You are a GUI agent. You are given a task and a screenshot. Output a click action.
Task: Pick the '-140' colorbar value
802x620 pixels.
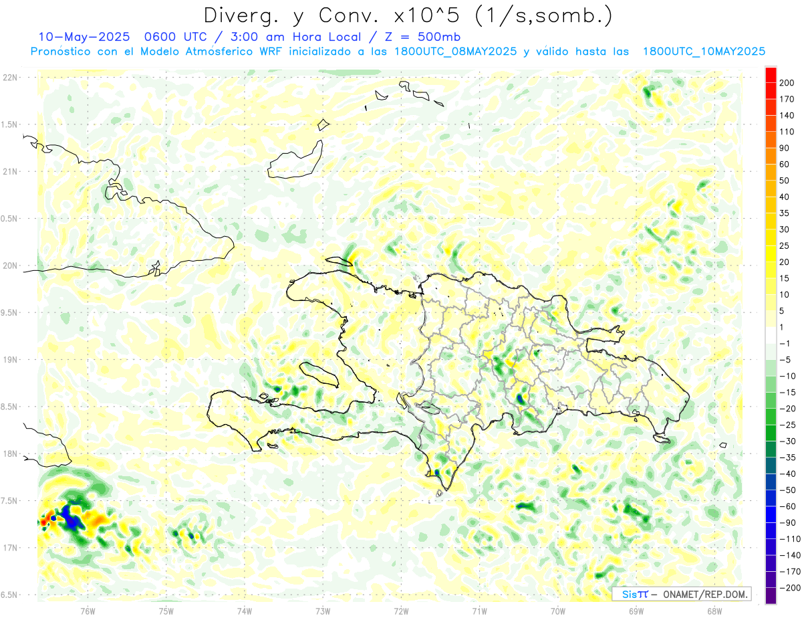click(x=789, y=556)
